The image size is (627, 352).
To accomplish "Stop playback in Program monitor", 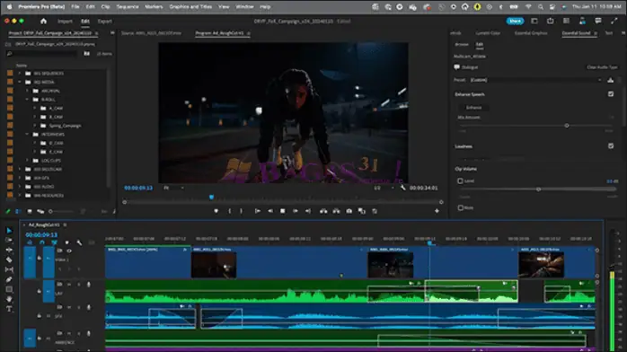I will click(283, 211).
